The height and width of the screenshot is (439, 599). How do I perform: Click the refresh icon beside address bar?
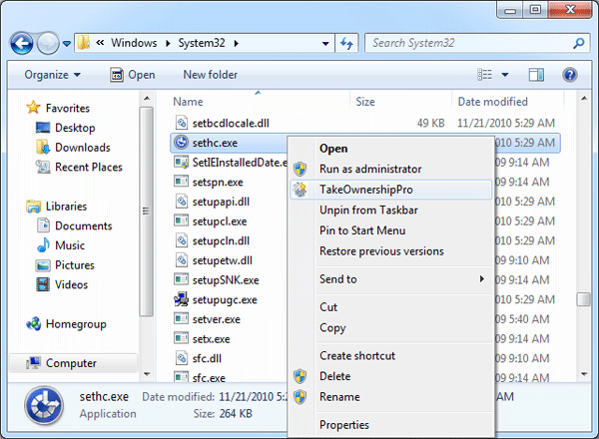(x=347, y=44)
